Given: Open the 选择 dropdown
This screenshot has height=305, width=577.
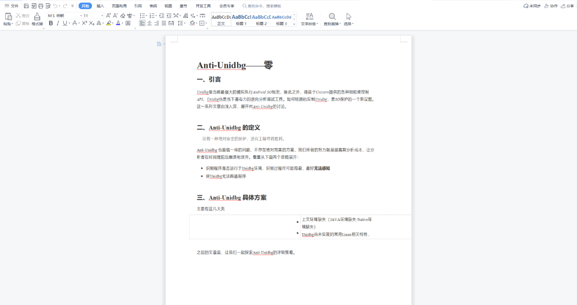Looking at the screenshot, I should tap(348, 24).
